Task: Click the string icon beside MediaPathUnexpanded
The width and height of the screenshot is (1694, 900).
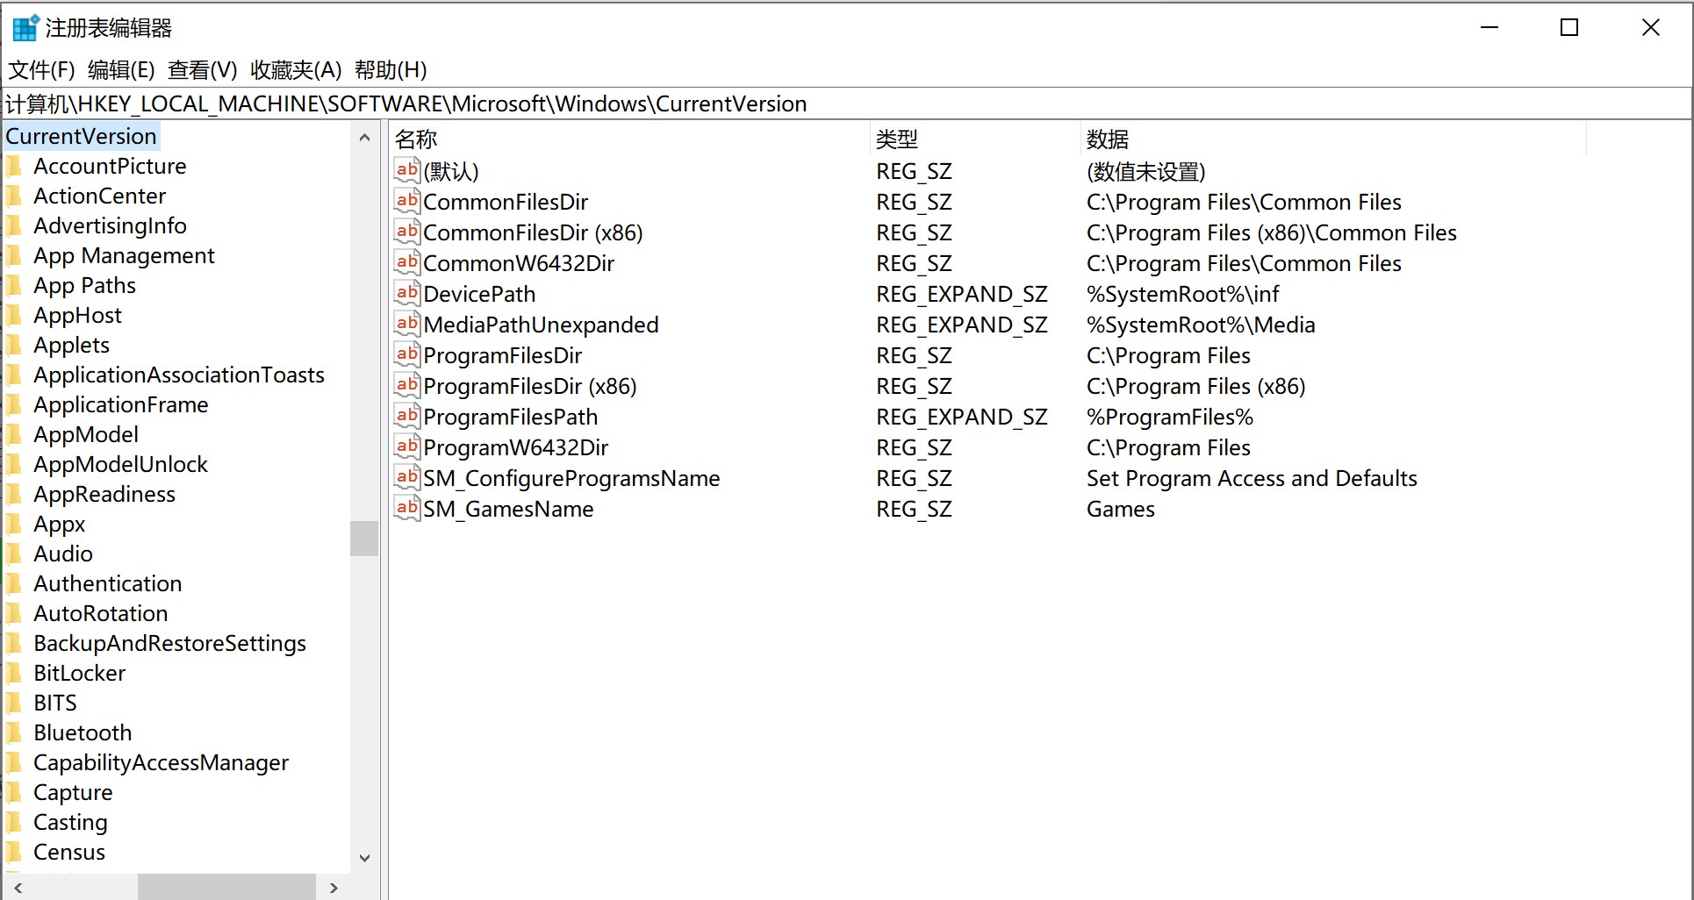Action: coord(407,324)
